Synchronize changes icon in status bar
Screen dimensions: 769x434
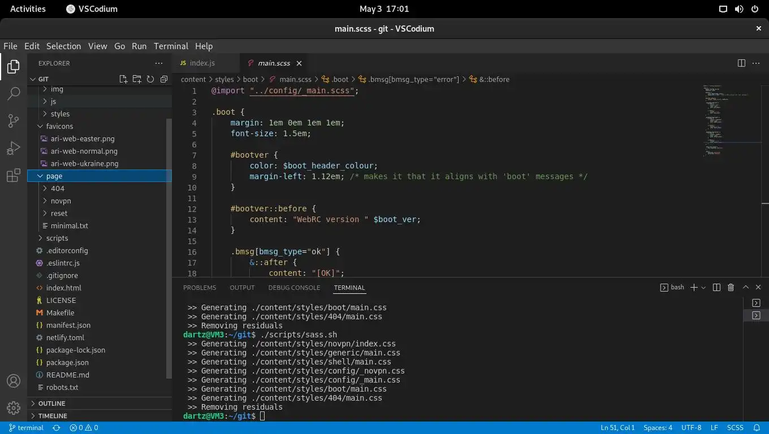click(57, 428)
